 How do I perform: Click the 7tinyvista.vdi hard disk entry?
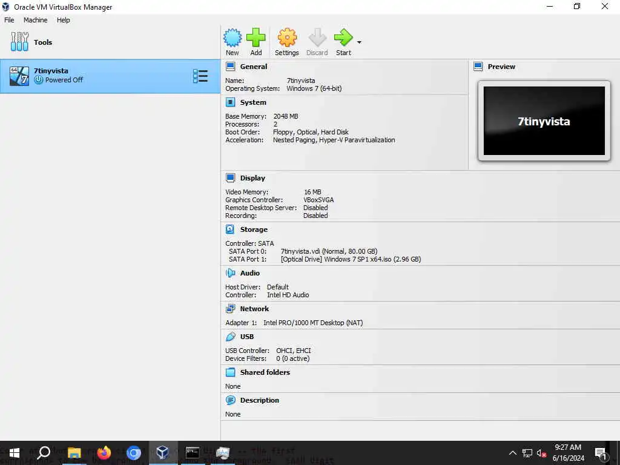(329, 251)
